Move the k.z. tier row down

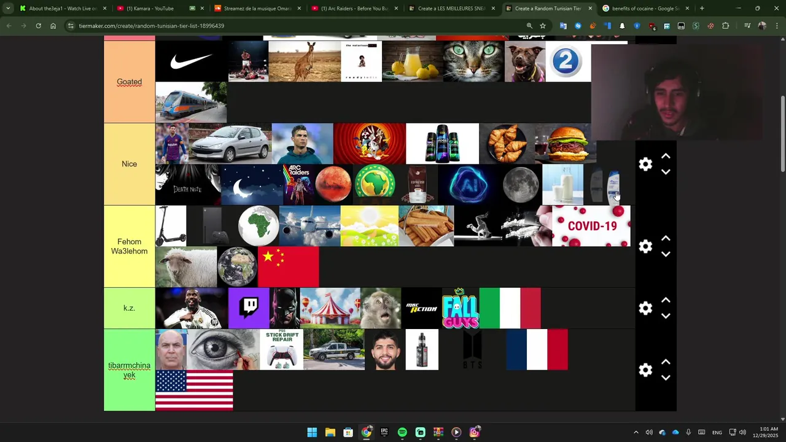(666, 316)
